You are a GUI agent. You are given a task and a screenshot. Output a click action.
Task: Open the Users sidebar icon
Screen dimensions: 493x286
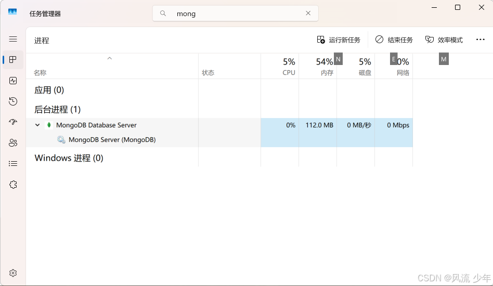tap(13, 142)
